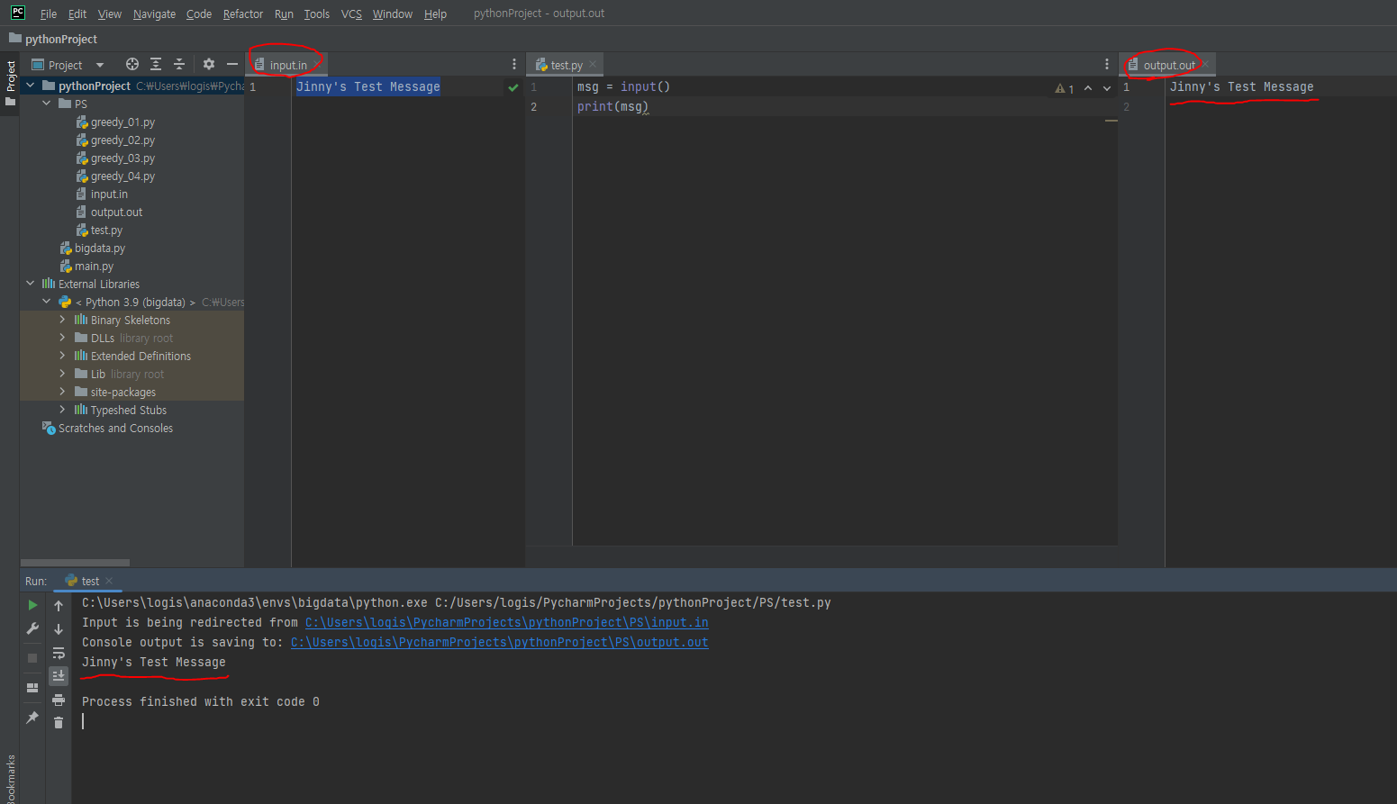Rerun the test script with green play icon

click(x=32, y=605)
